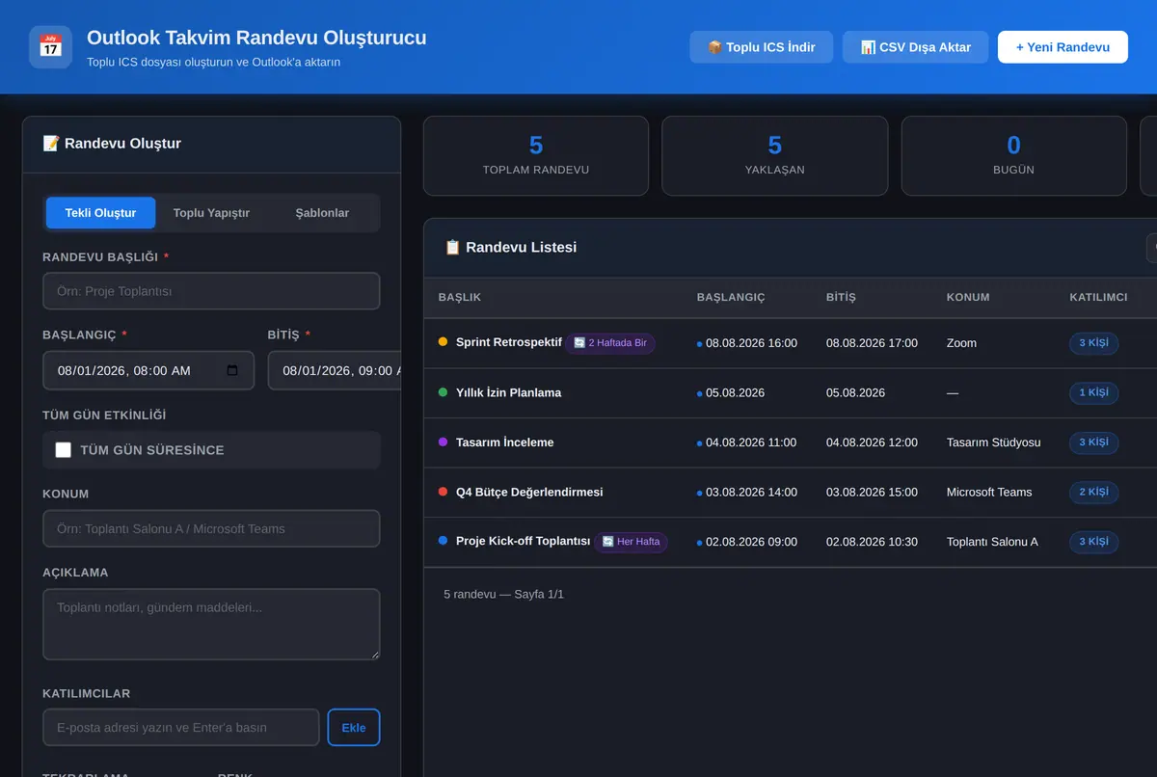Image resolution: width=1157 pixels, height=777 pixels.
Task: Click the Katılımcı column header
Action: click(1098, 297)
